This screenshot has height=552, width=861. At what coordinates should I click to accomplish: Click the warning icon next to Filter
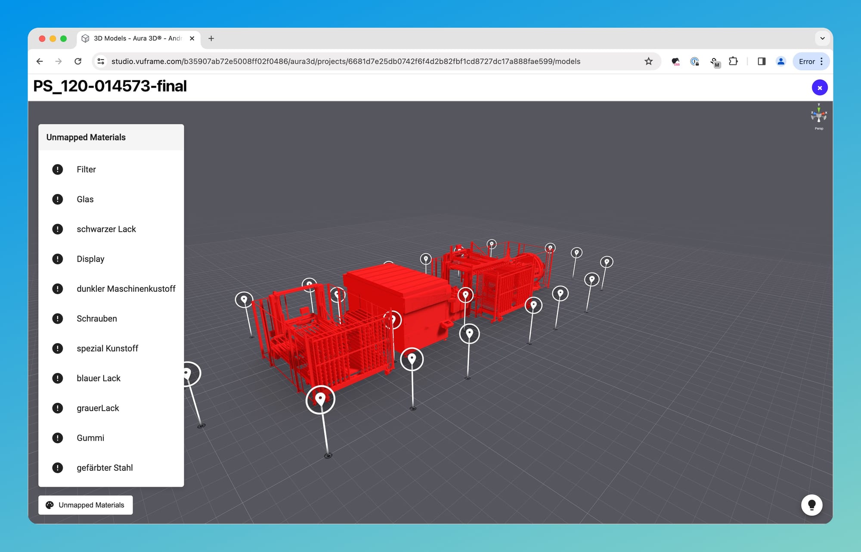point(57,169)
